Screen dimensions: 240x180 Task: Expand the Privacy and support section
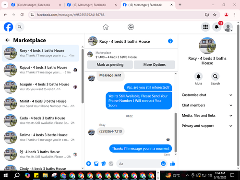click(x=207, y=126)
